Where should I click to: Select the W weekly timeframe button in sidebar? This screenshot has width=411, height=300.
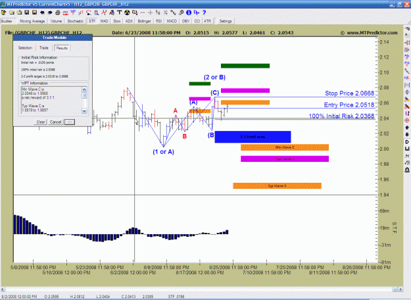click(x=407, y=149)
